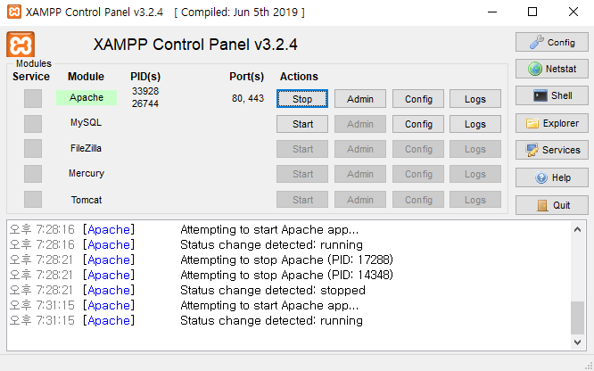The image size is (594, 371).
Task: Stop the Apache module
Action: pyautogui.click(x=302, y=99)
